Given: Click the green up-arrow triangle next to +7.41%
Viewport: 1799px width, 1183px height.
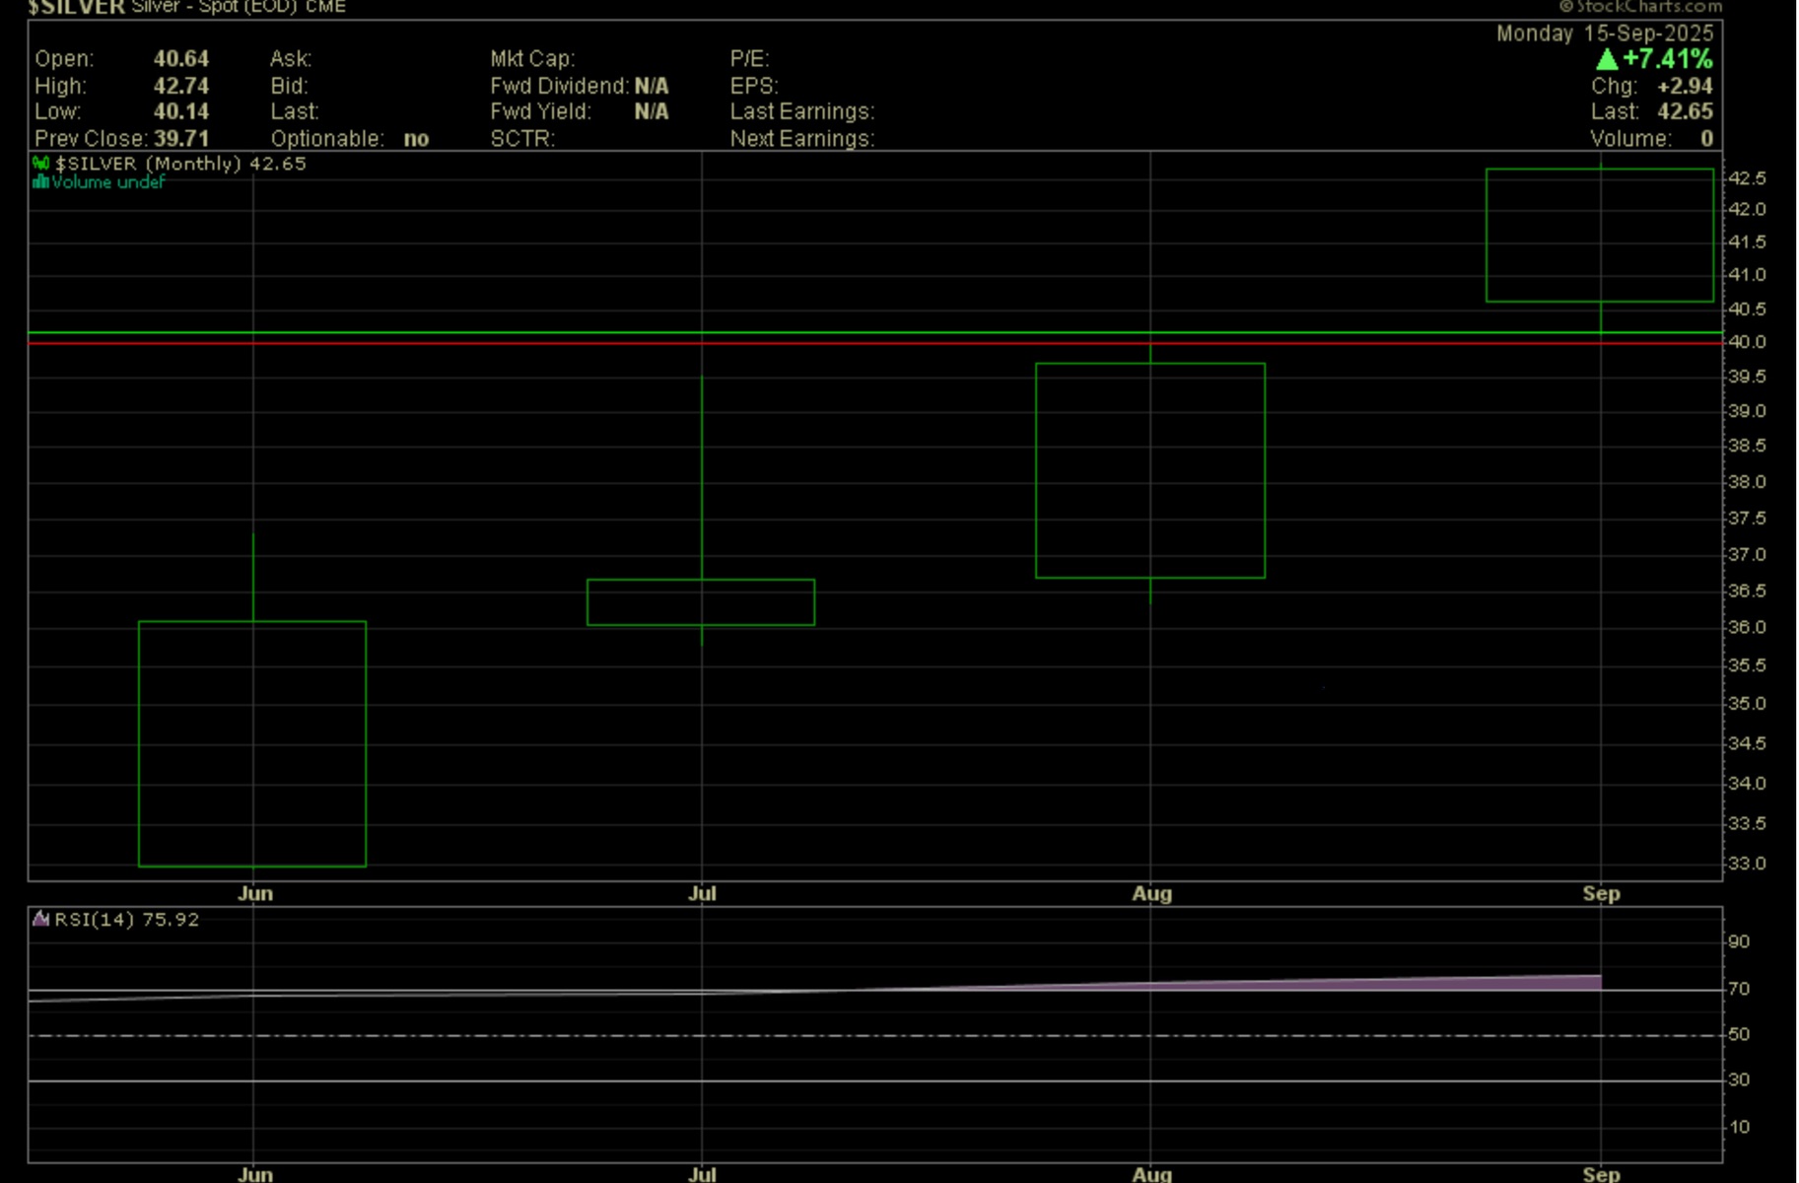Looking at the screenshot, I should [1607, 59].
